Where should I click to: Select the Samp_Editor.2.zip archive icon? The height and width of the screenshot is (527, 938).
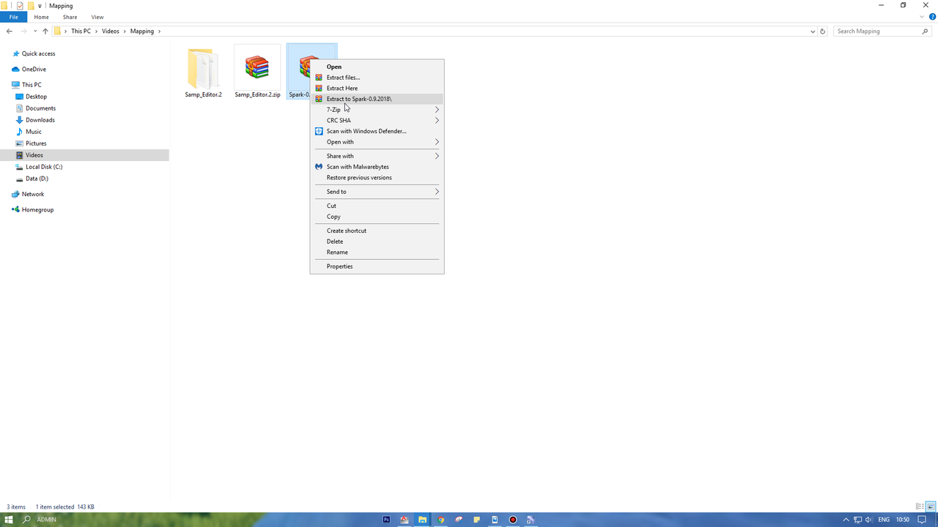tap(257, 67)
